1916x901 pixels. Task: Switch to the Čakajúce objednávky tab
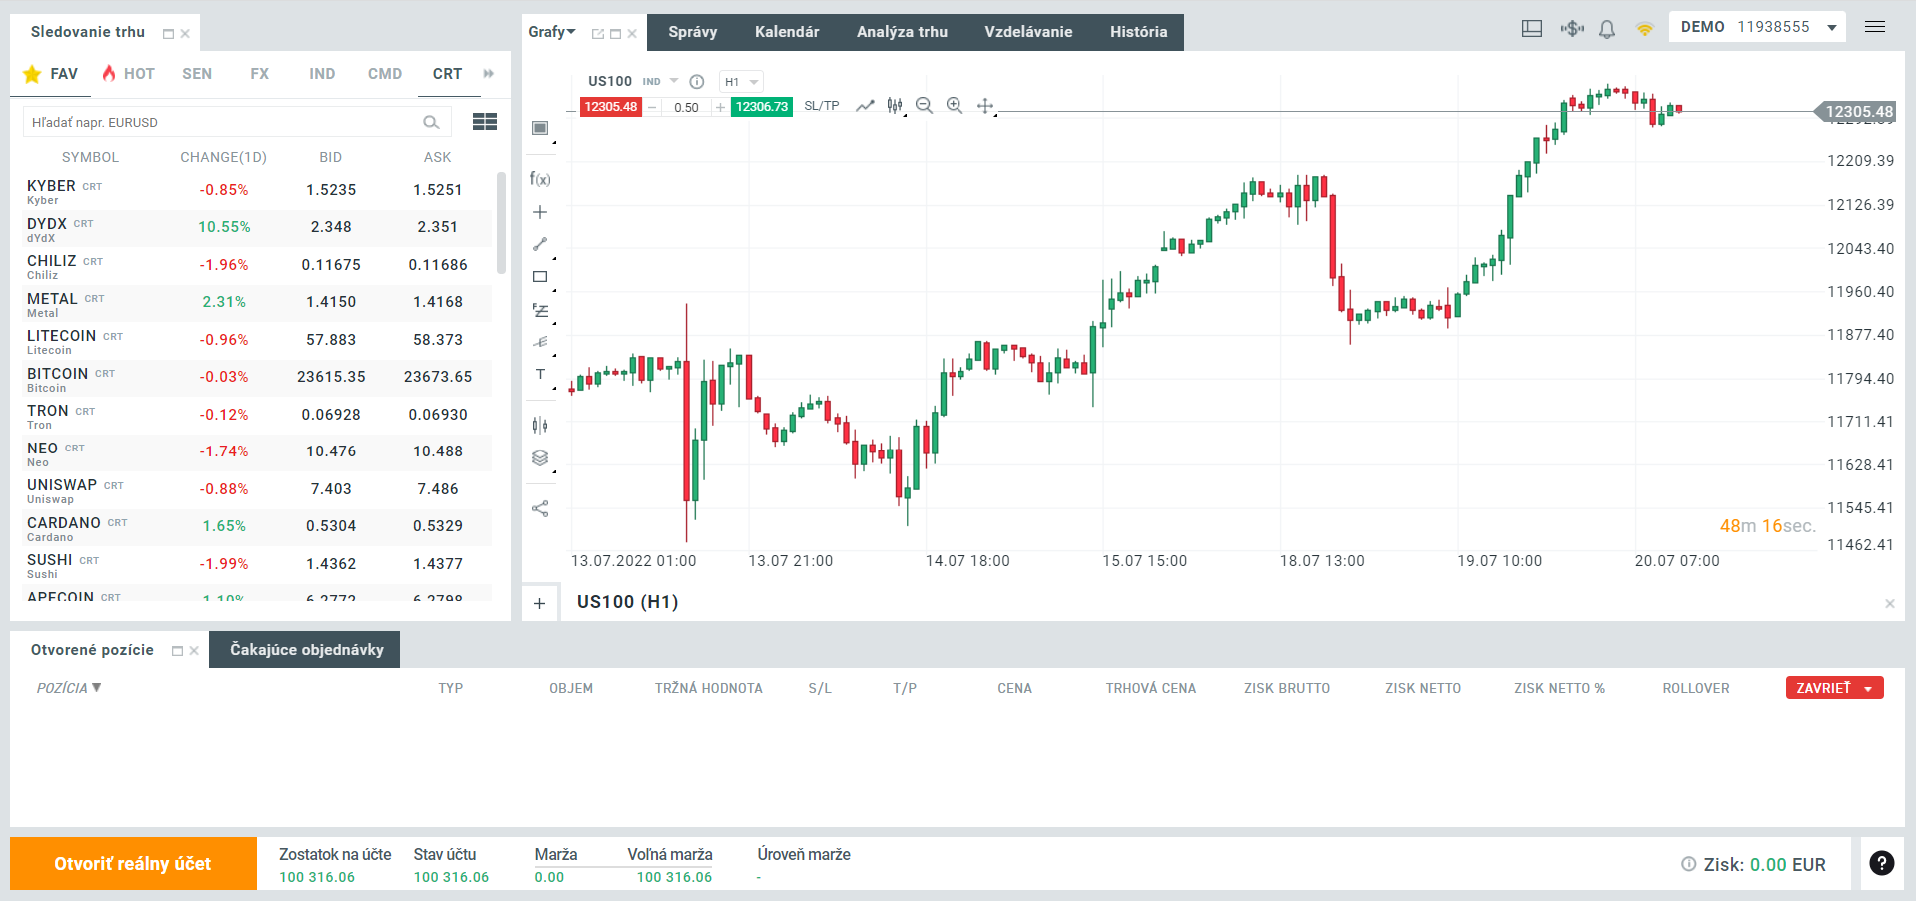[304, 650]
